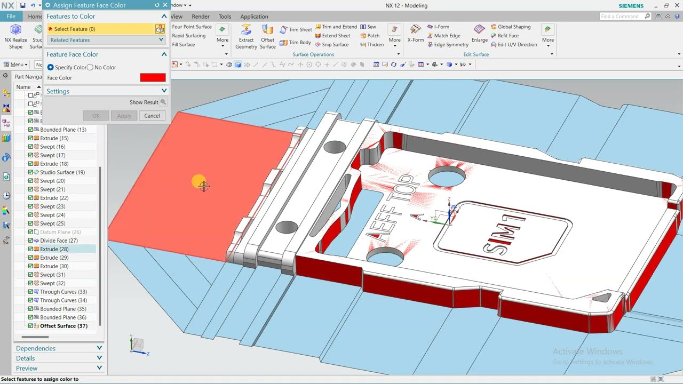Click Edit U/V Direction tool
This screenshot has height=384, width=683.
click(x=513, y=45)
